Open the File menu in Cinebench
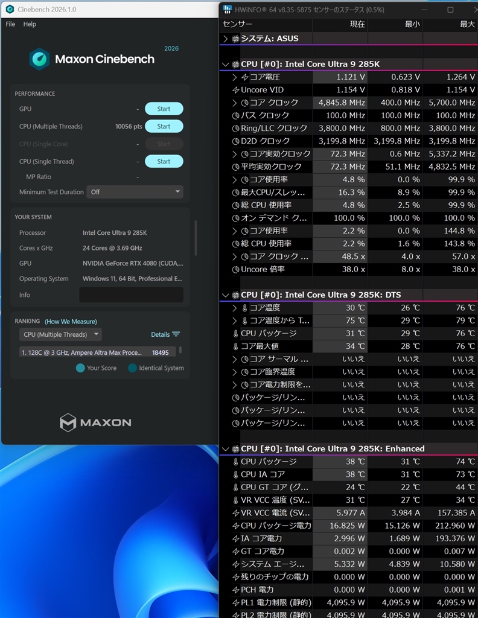The height and width of the screenshot is (618, 478). (10, 24)
